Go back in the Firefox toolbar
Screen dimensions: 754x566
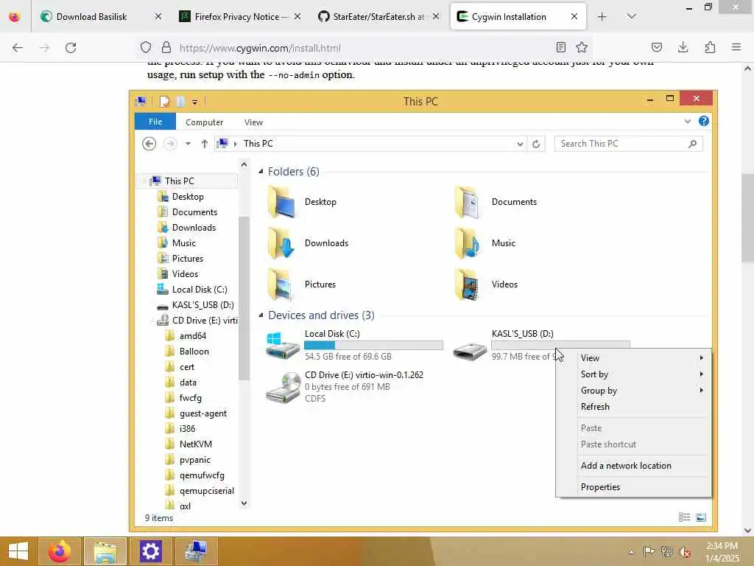point(18,48)
